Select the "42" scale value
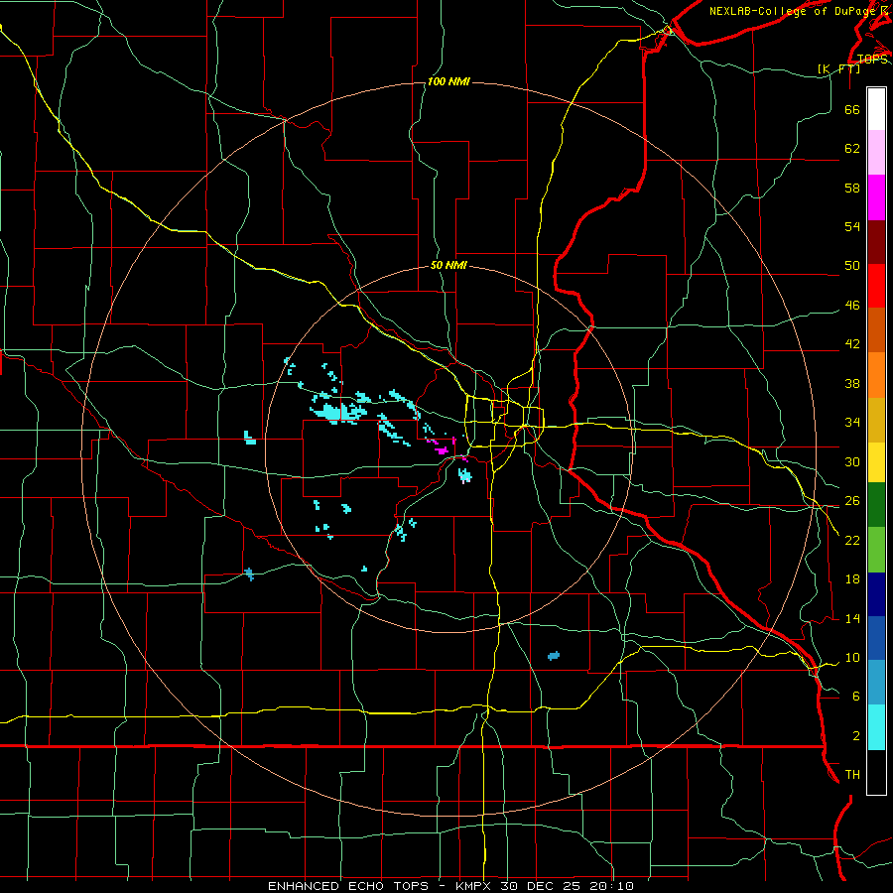The height and width of the screenshot is (893, 893). 852,344
